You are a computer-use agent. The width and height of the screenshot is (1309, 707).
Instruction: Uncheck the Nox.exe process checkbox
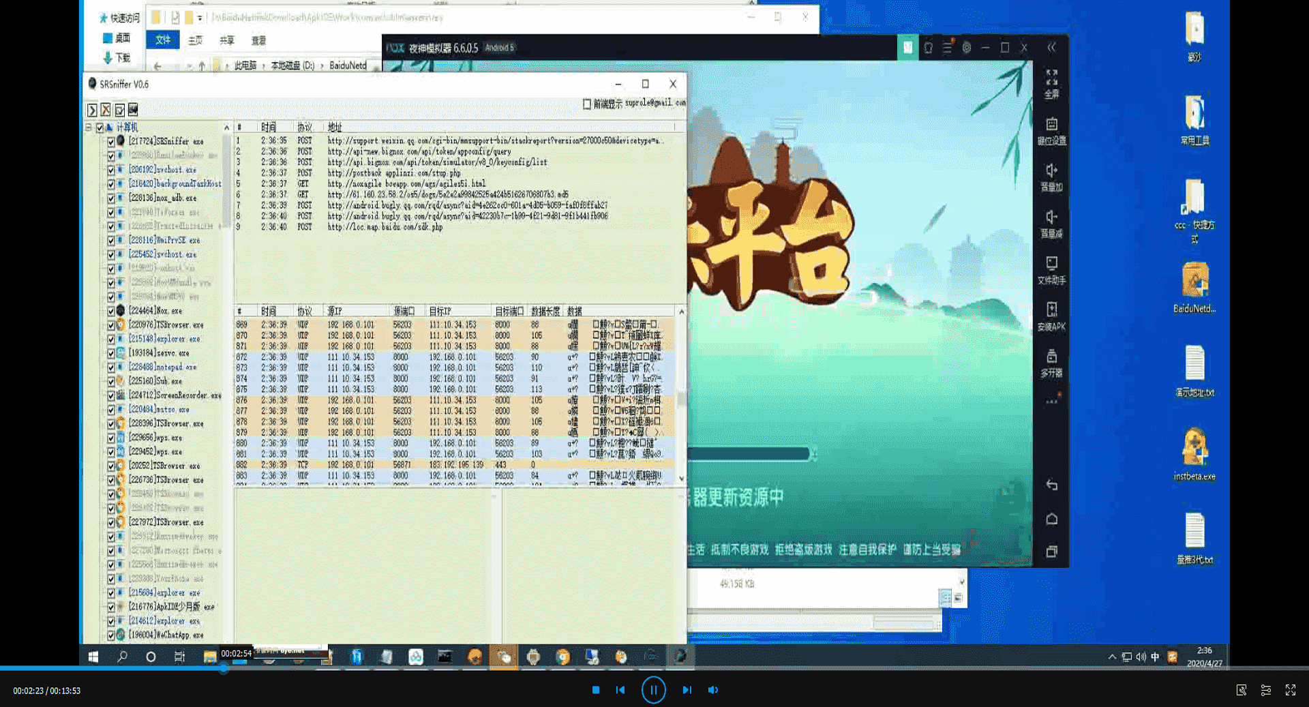pyautogui.click(x=110, y=310)
